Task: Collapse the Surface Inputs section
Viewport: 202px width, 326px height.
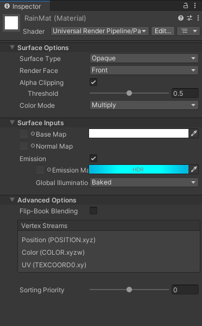Action: (x=12, y=122)
